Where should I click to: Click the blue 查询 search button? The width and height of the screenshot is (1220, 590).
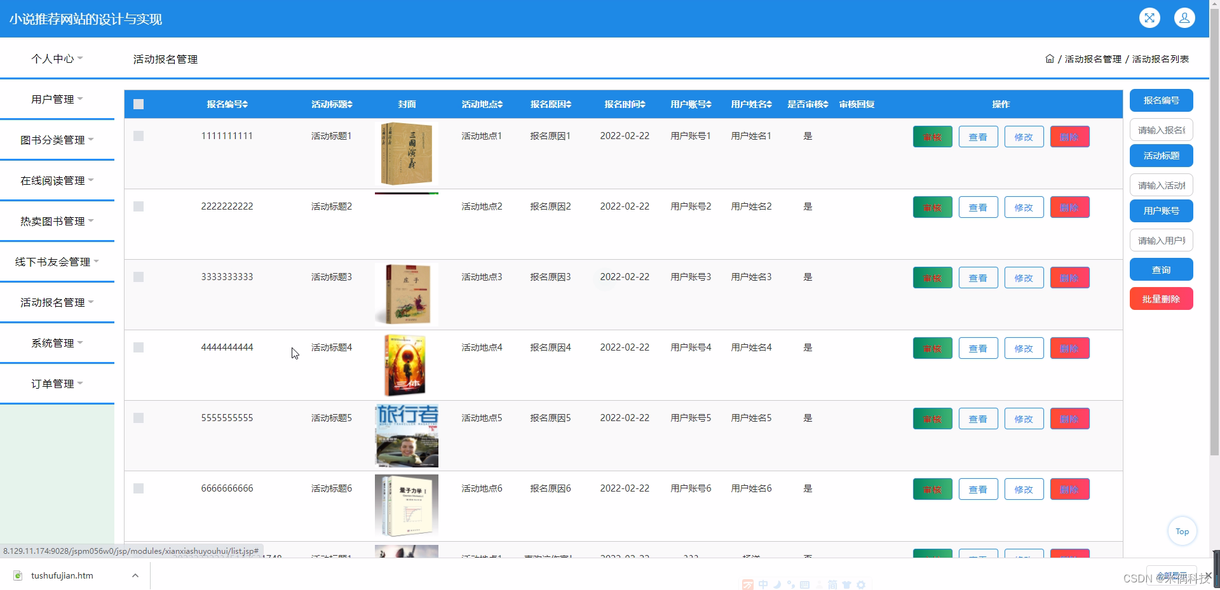point(1161,269)
